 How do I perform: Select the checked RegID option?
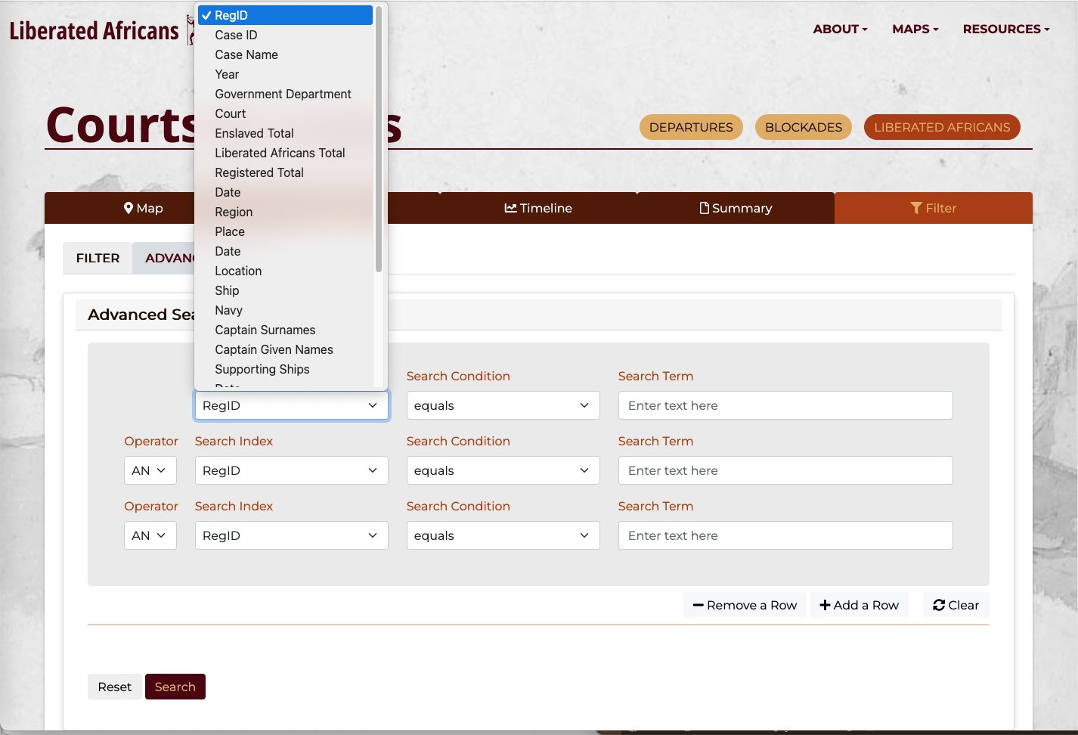coord(285,15)
